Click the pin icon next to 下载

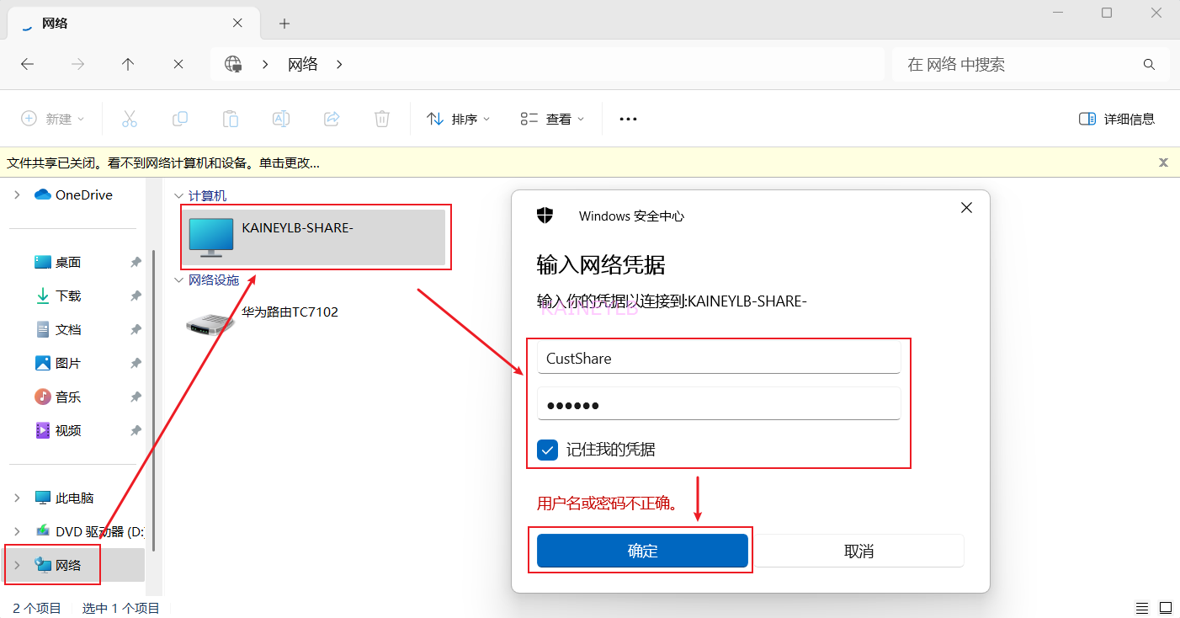[136, 296]
